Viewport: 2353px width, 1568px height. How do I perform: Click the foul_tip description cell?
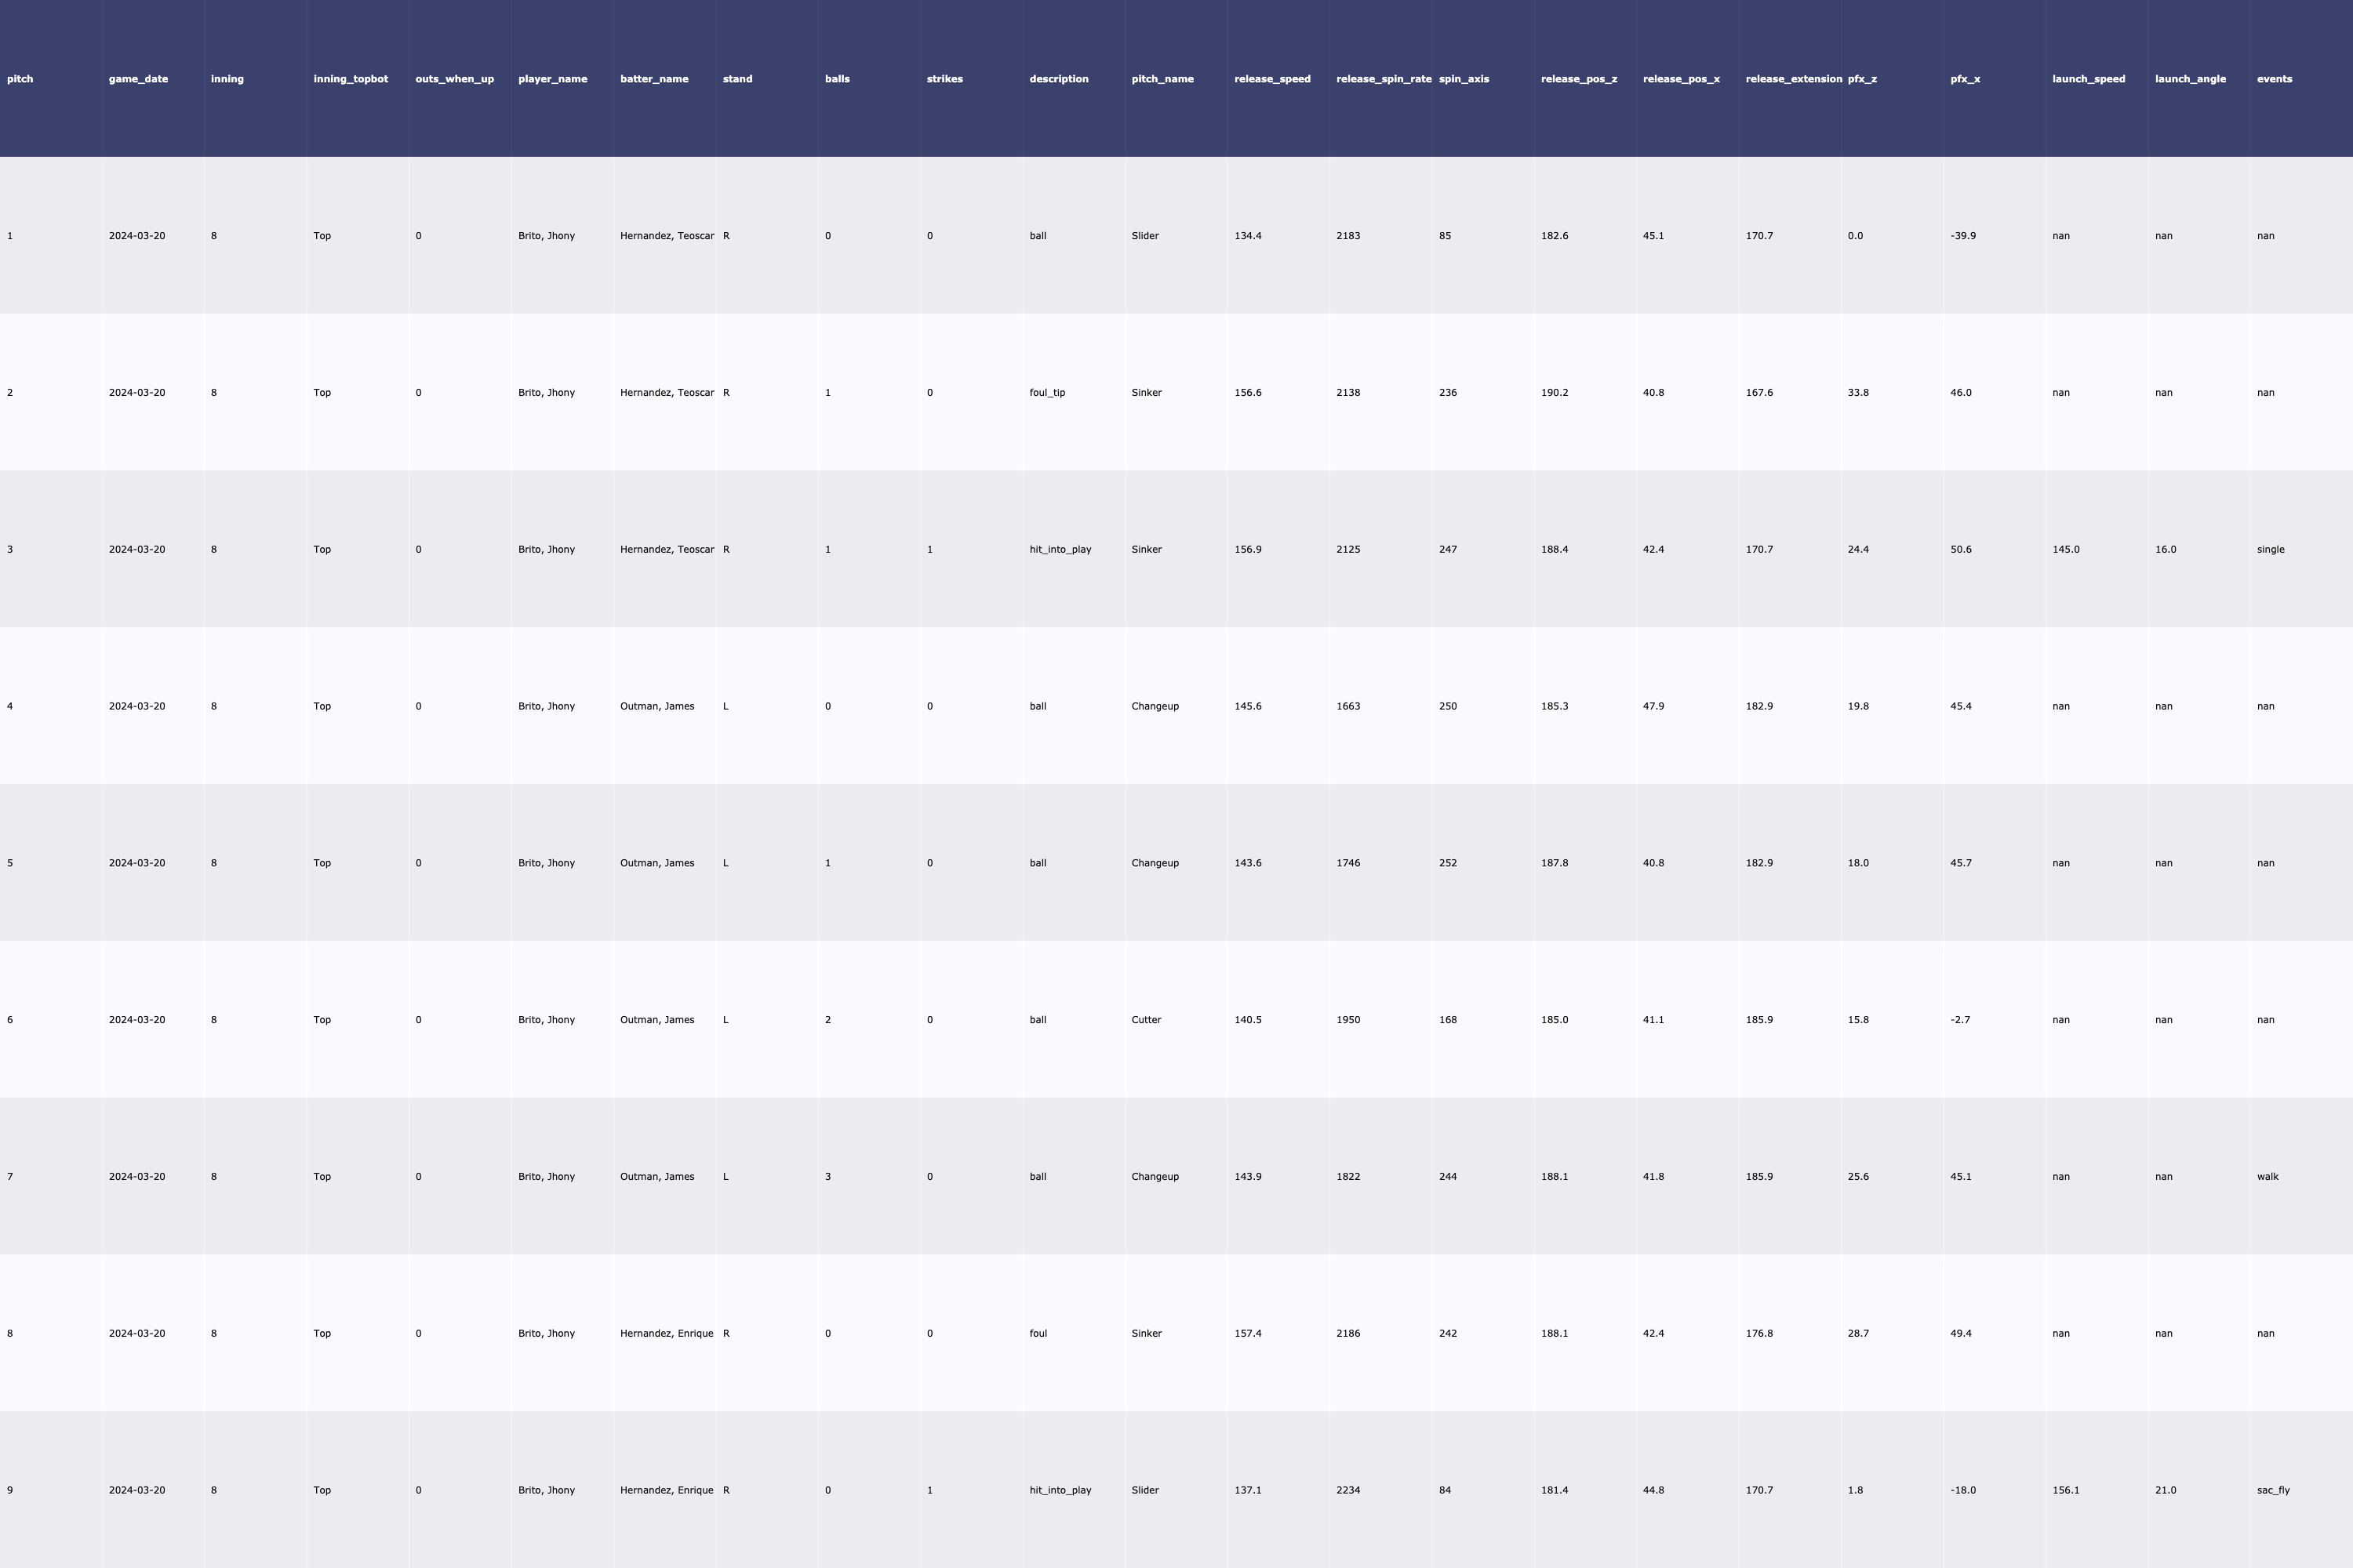coord(1046,392)
